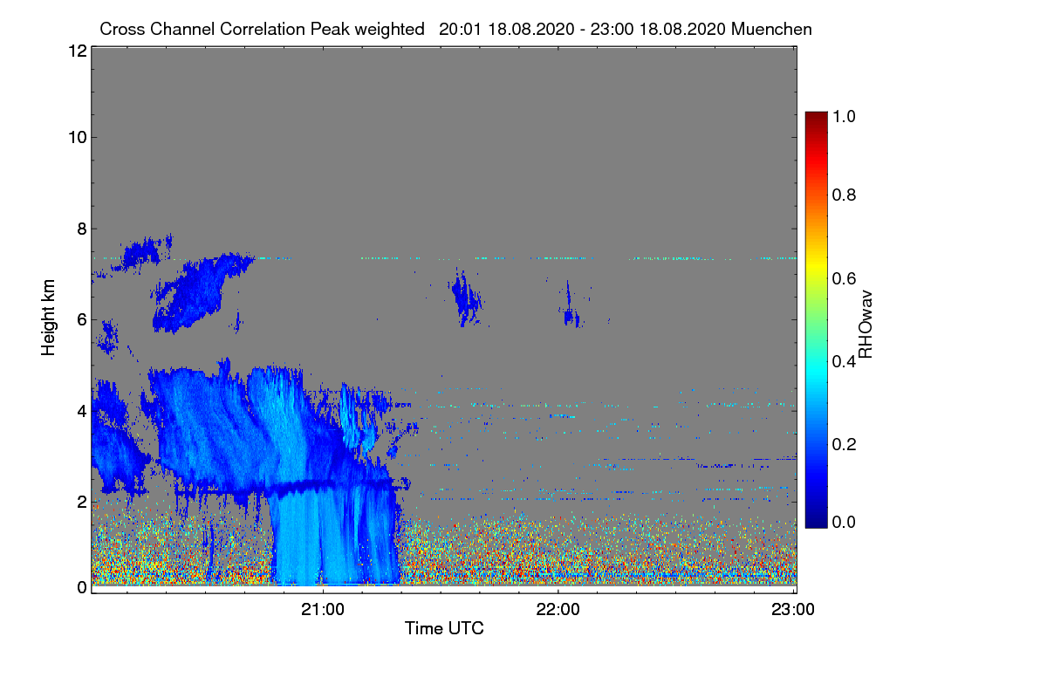Click the RHOwav color scale bar

pos(816,319)
